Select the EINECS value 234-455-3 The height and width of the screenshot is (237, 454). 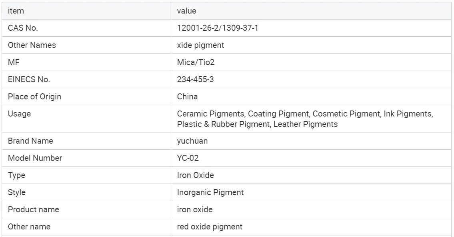pos(195,79)
